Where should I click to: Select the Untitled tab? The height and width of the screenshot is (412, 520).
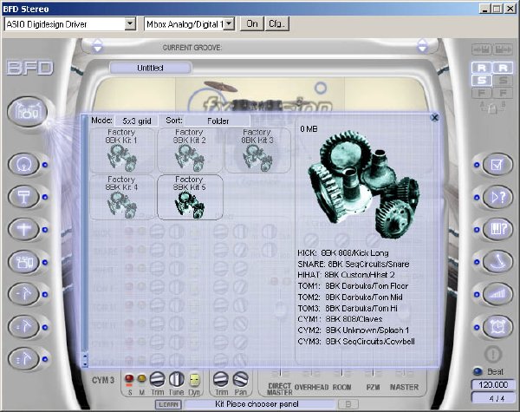151,68
